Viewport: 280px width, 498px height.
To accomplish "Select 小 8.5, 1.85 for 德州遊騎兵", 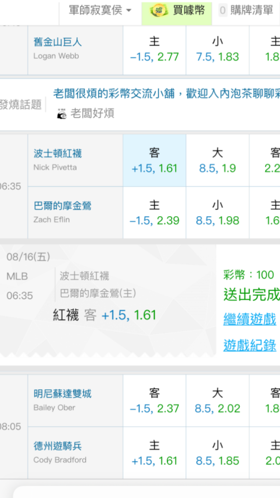I will pos(217,453).
